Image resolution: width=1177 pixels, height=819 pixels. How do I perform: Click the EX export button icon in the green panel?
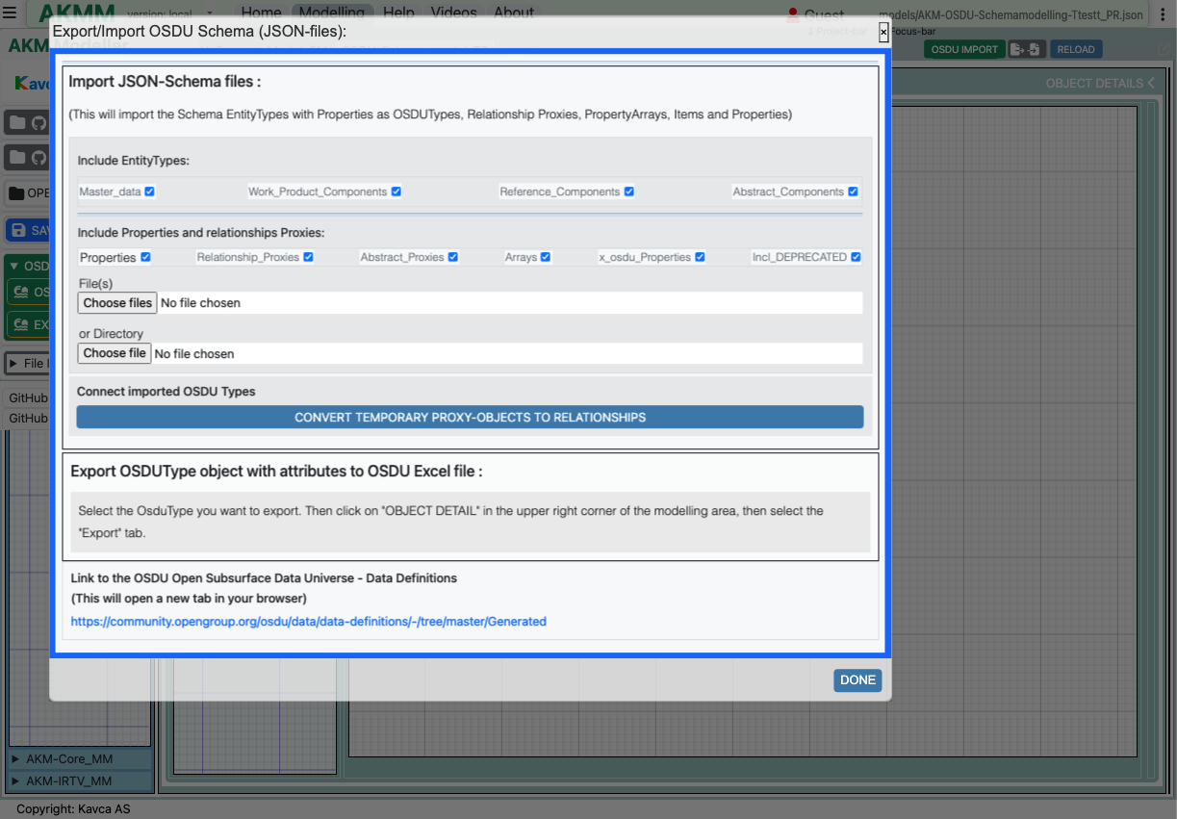[21, 324]
